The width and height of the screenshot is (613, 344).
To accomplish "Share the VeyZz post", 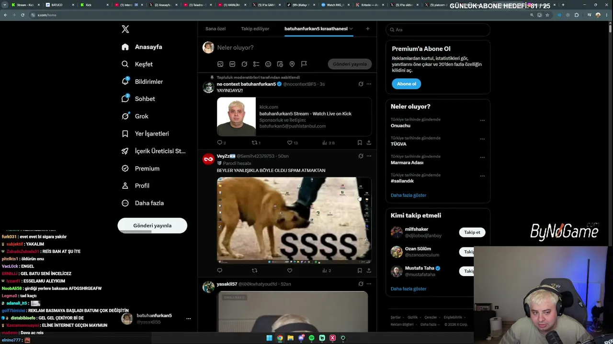I will pyautogui.click(x=369, y=270).
